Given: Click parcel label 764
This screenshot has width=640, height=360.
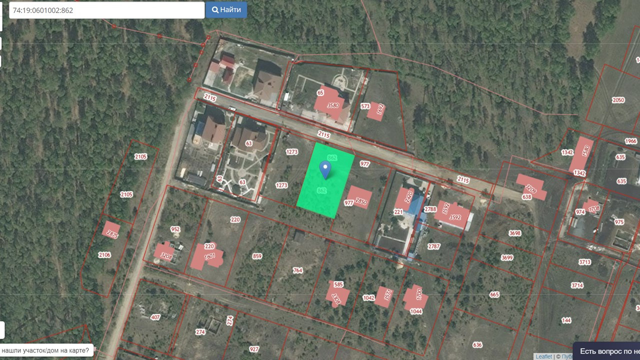Looking at the screenshot, I should (x=297, y=270).
